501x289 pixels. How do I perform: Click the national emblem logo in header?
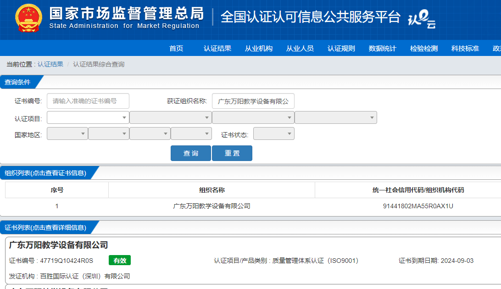click(x=28, y=20)
